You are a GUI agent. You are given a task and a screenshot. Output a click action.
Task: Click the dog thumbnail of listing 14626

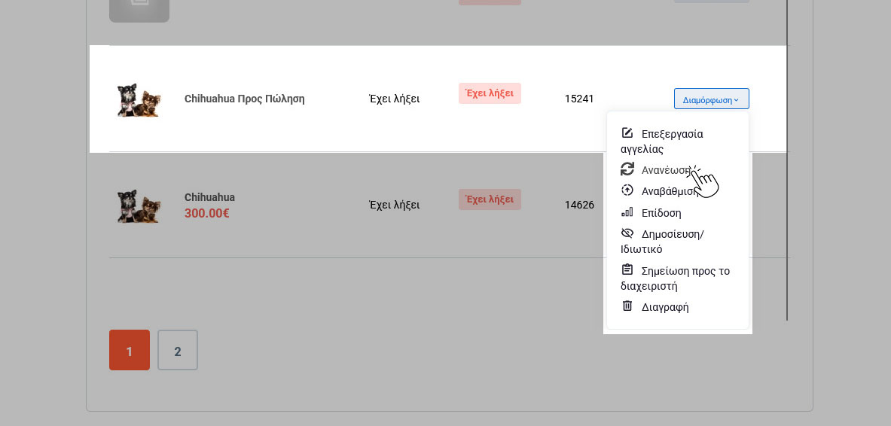pos(139,205)
